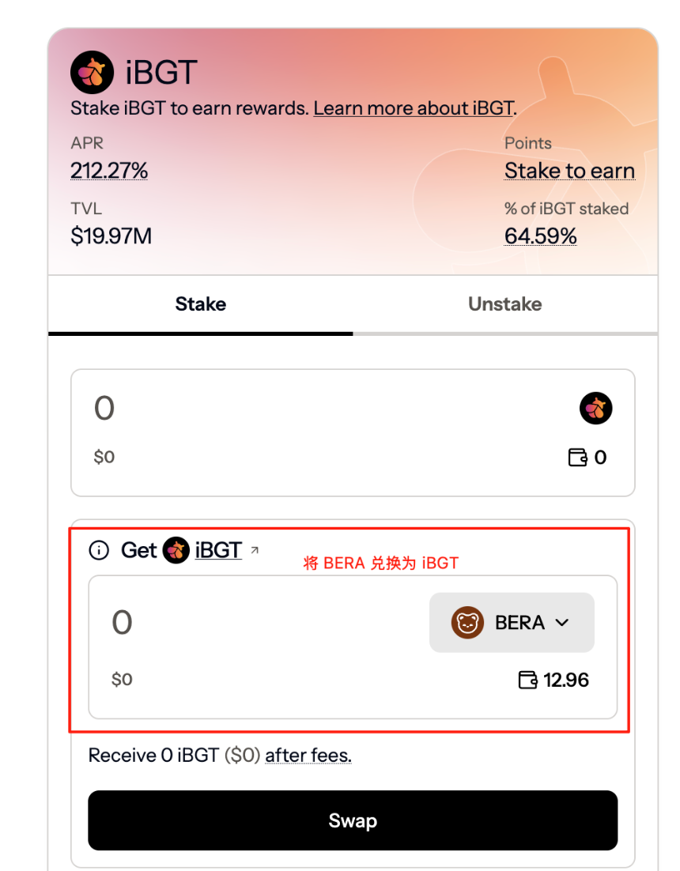Click the after fees link

point(308,756)
